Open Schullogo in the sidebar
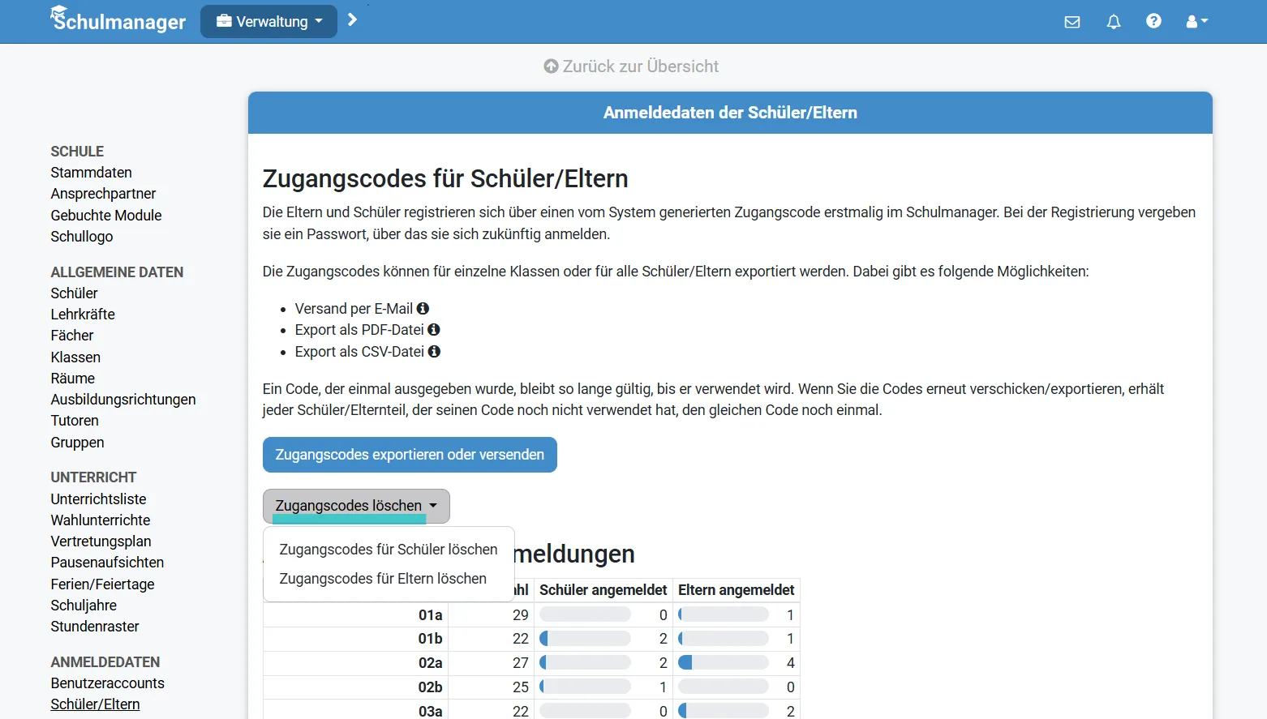This screenshot has width=1267, height=719. [x=82, y=237]
